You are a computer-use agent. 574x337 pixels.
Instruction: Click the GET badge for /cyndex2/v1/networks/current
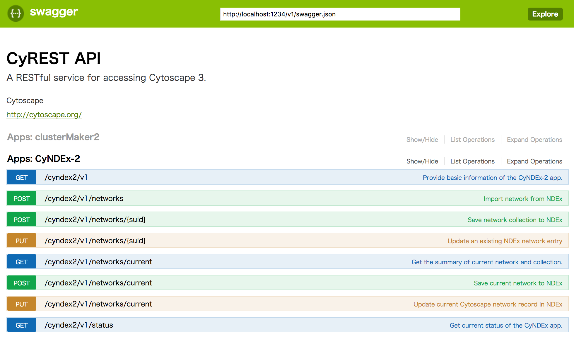click(x=22, y=262)
